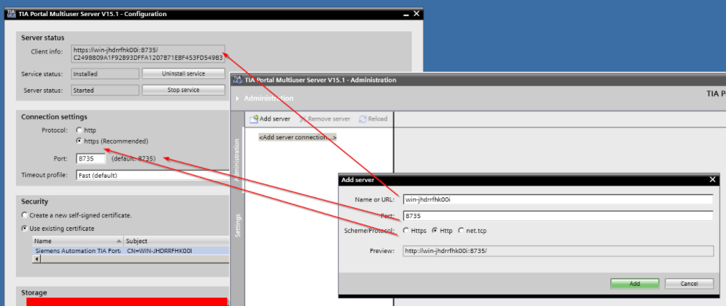Choose Create a new self-signed certificate
This screenshot has width=726, height=306.
pyautogui.click(x=24, y=215)
